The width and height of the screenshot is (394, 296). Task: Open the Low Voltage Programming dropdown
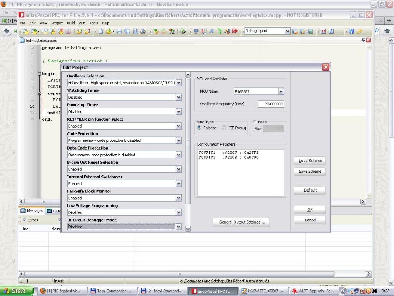[179, 212]
